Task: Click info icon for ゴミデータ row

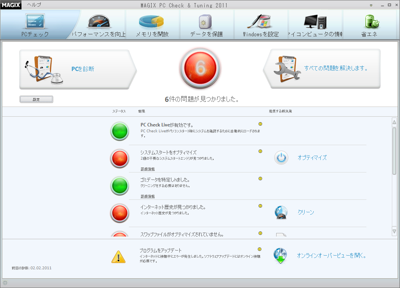Action: pos(260,178)
